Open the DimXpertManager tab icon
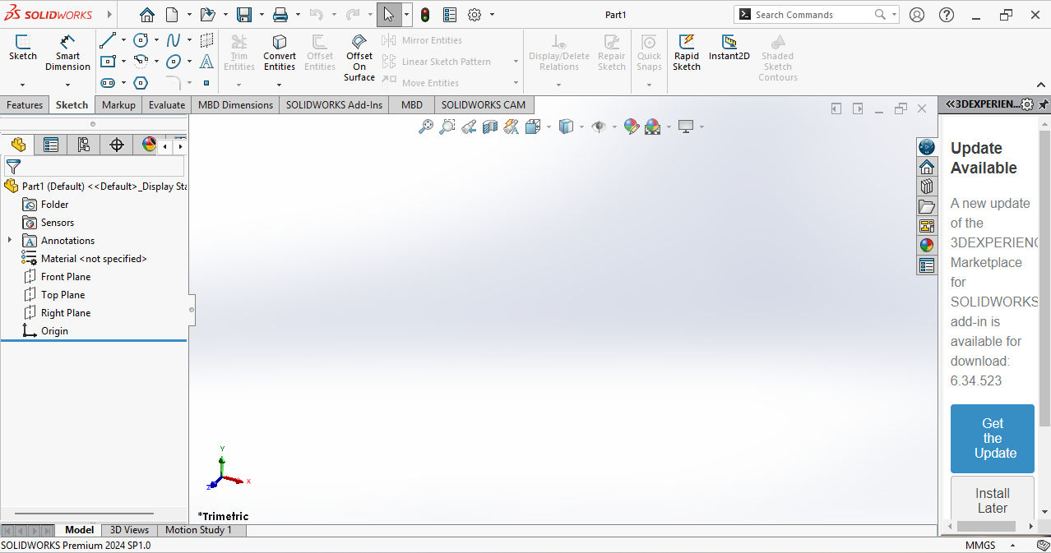1051x553 pixels. point(117,145)
